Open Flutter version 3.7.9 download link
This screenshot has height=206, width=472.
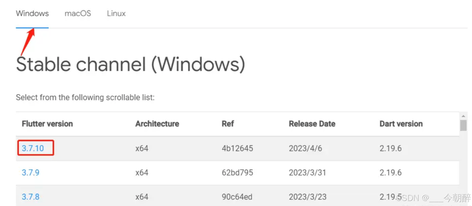pos(30,172)
